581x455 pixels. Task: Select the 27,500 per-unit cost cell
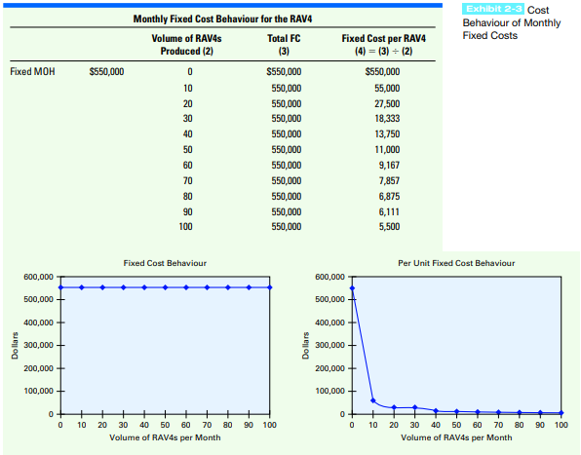click(x=387, y=103)
